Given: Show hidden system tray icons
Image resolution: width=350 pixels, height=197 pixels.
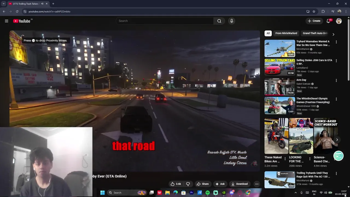Looking at the screenshot, I should (x=296, y=193).
